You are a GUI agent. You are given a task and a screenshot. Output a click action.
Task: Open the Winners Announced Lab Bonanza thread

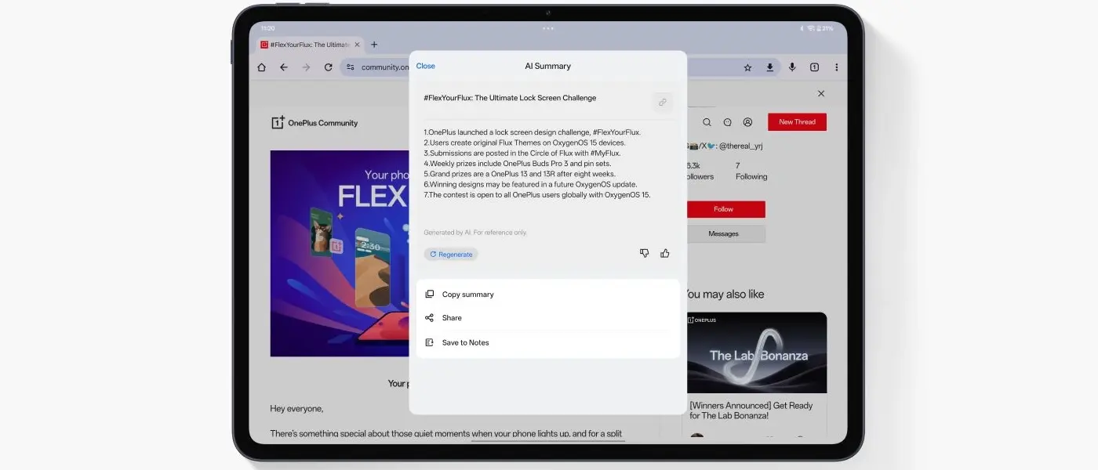click(x=751, y=410)
